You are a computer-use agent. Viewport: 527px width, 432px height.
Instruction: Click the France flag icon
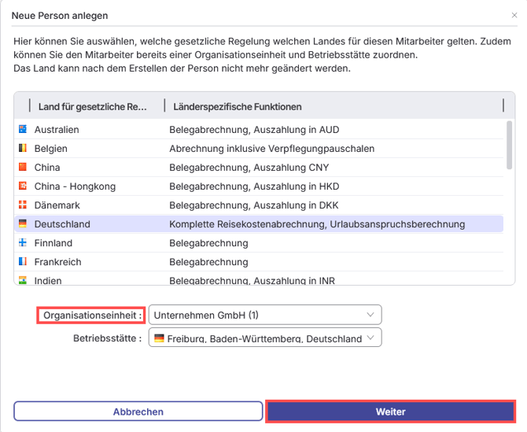23,261
